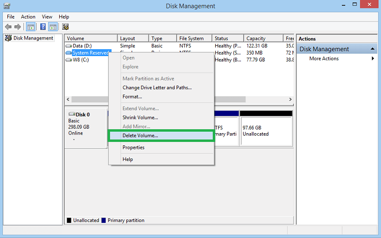This screenshot has width=381, height=238.
Task: Click the horizontal scrollbar left arrow
Action: (x=68, y=99)
